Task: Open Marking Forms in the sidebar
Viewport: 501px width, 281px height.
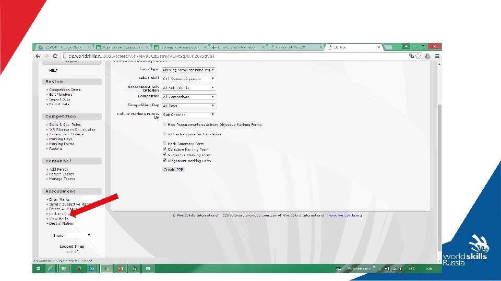Action: pos(62,144)
